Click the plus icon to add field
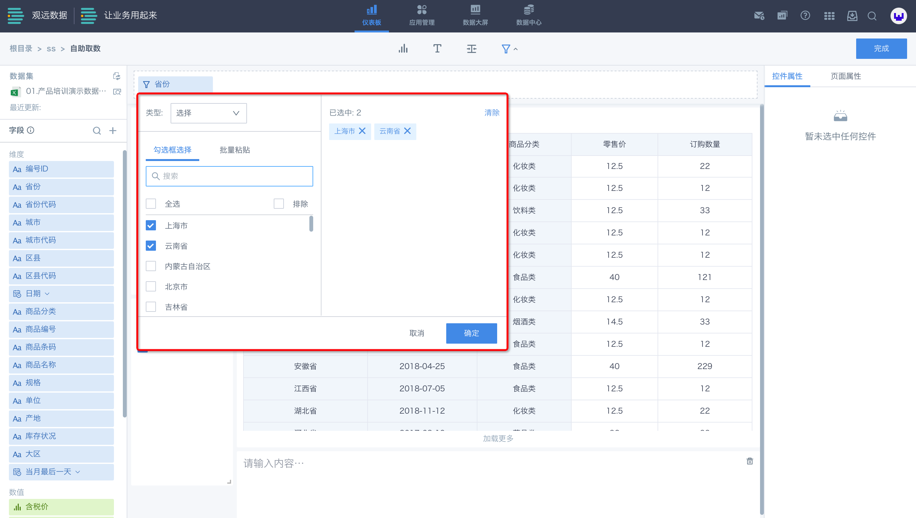The image size is (916, 518). pos(113,130)
